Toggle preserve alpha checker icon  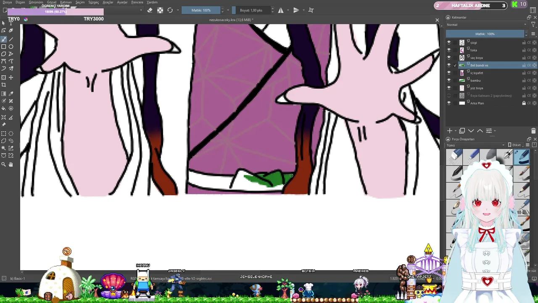tap(160, 10)
